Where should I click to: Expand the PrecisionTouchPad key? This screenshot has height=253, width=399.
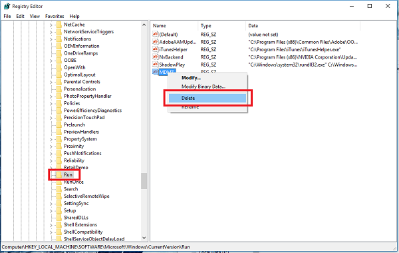coord(51,118)
